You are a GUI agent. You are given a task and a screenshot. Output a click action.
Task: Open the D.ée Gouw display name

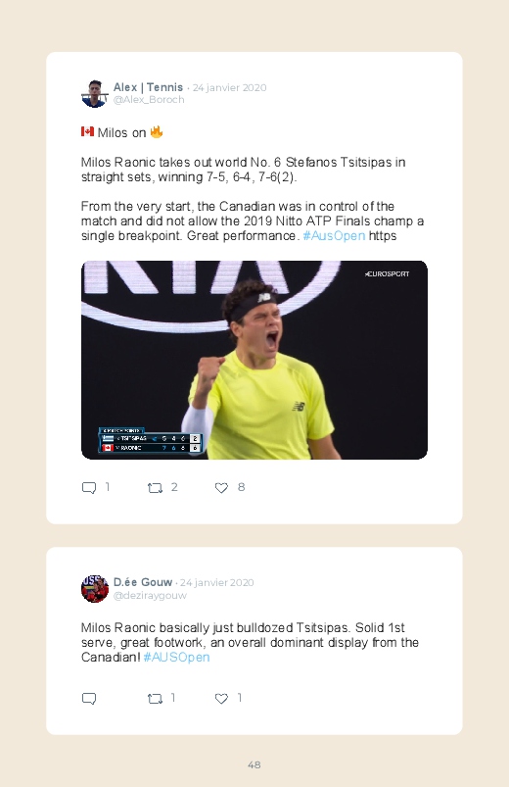143,582
